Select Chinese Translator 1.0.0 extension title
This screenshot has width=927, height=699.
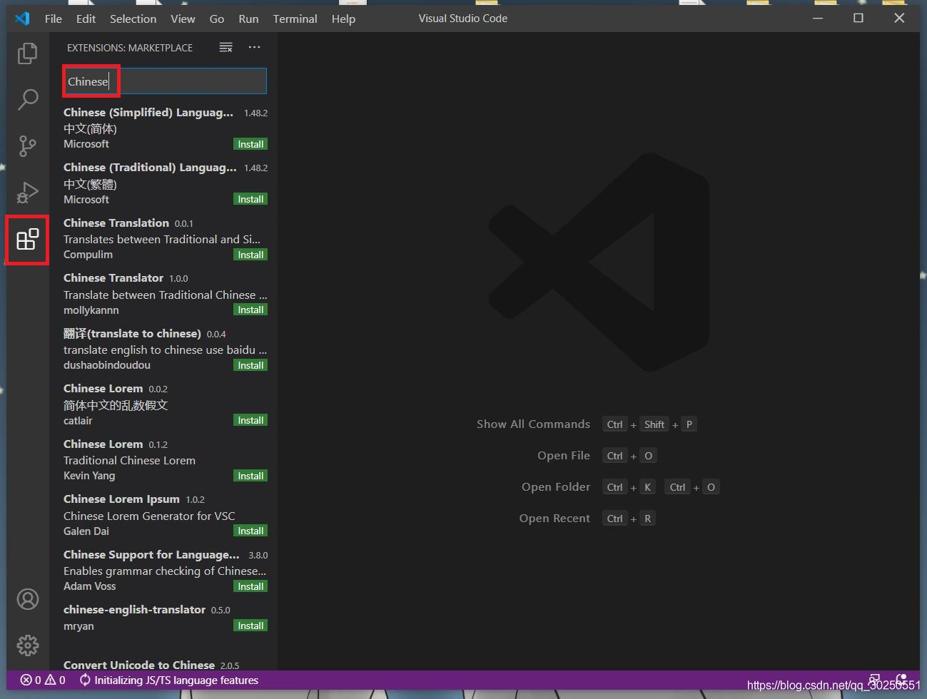(113, 278)
